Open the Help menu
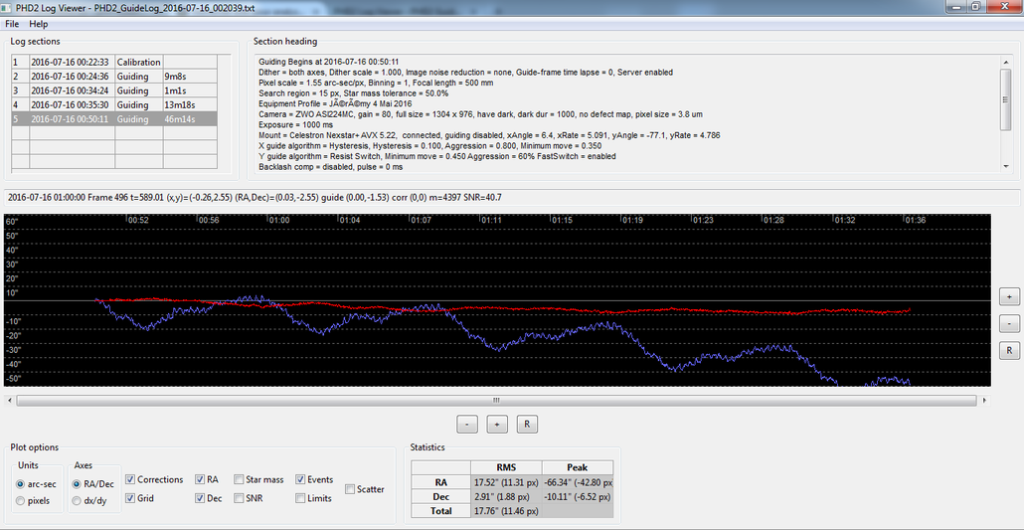The width and height of the screenshot is (1024, 530). tap(39, 24)
